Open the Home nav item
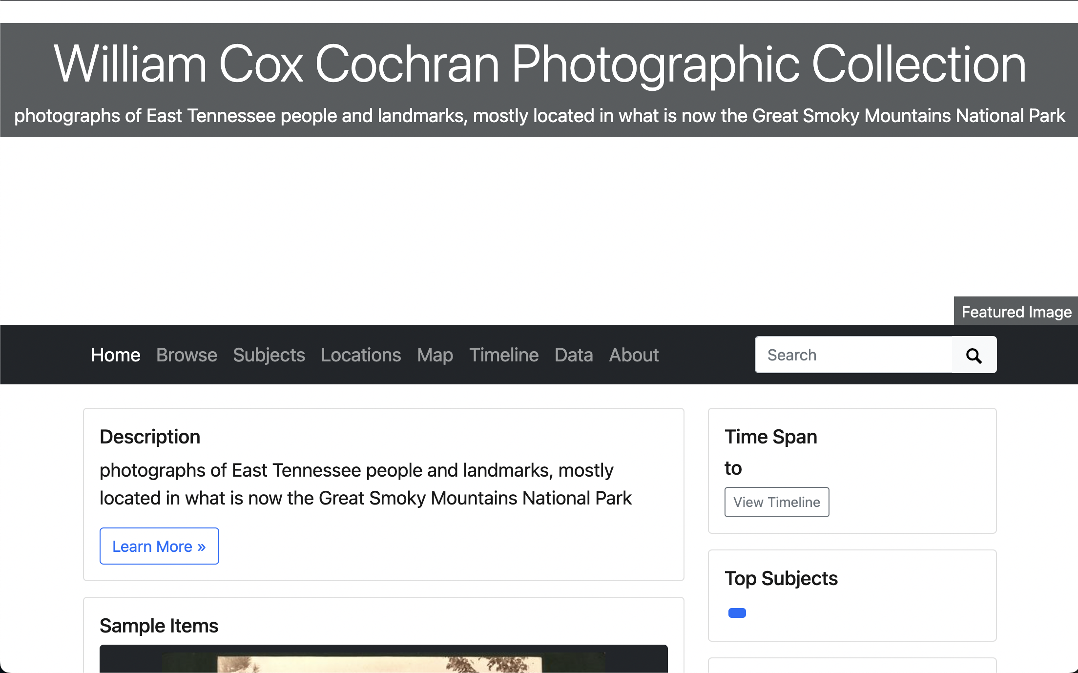 116,355
